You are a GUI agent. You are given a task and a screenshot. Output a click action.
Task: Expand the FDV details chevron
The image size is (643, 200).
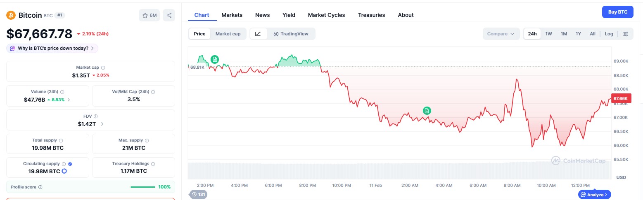point(102,124)
